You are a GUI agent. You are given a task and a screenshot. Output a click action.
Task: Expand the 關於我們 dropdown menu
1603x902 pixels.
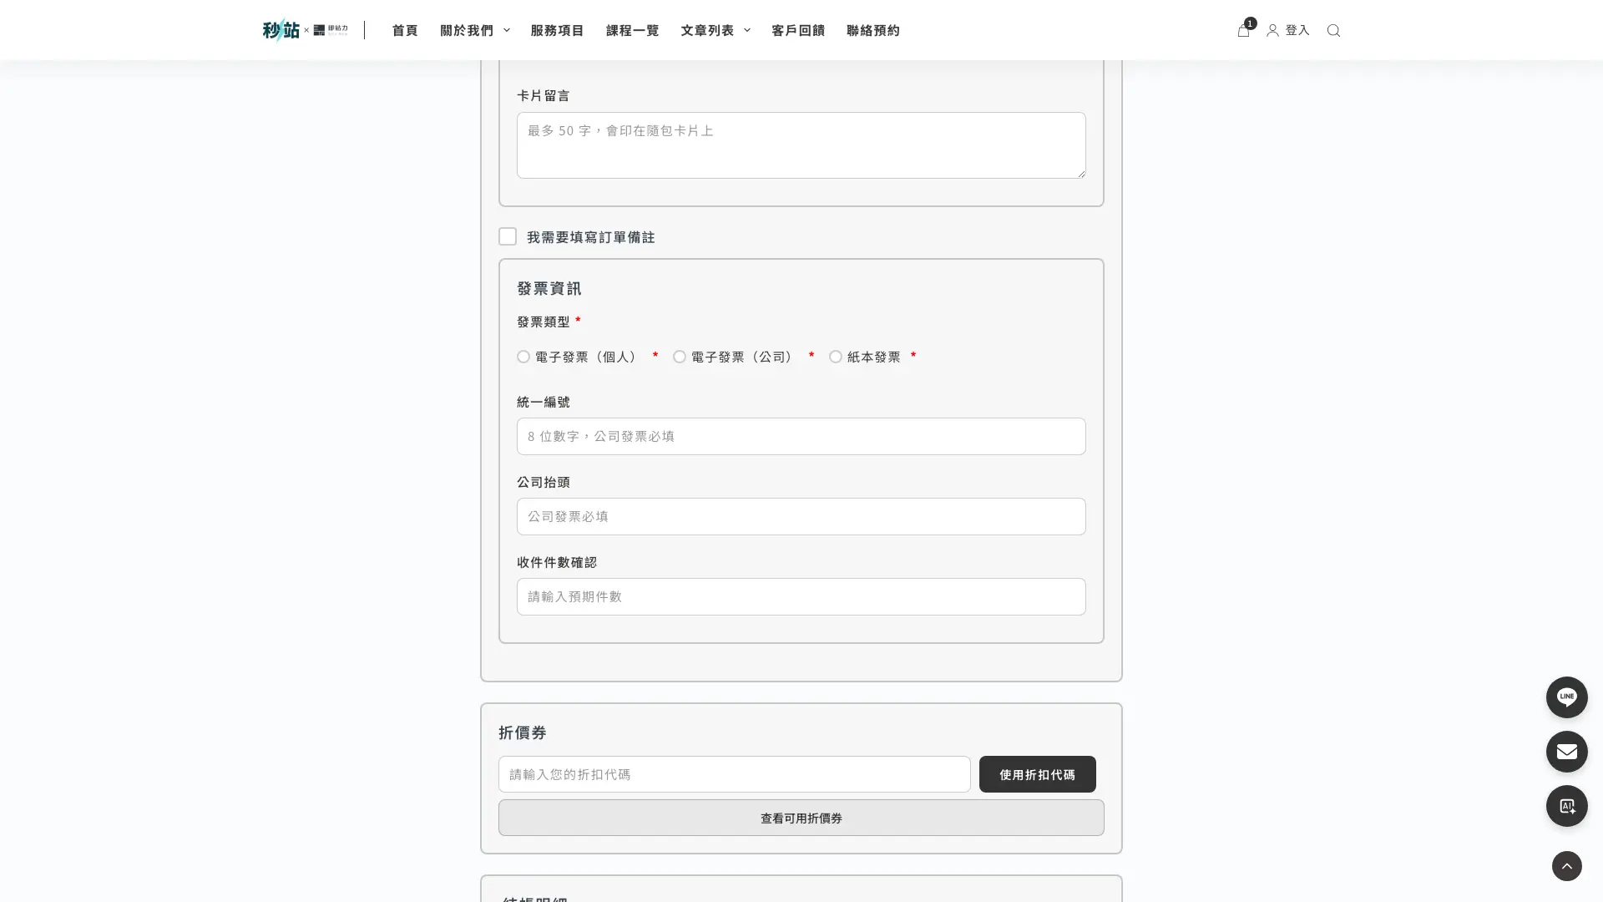click(x=474, y=30)
